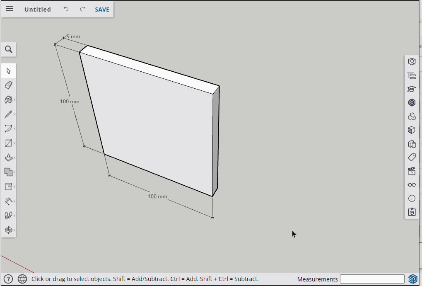
Task: Open the Tags panel
Action: point(412,157)
